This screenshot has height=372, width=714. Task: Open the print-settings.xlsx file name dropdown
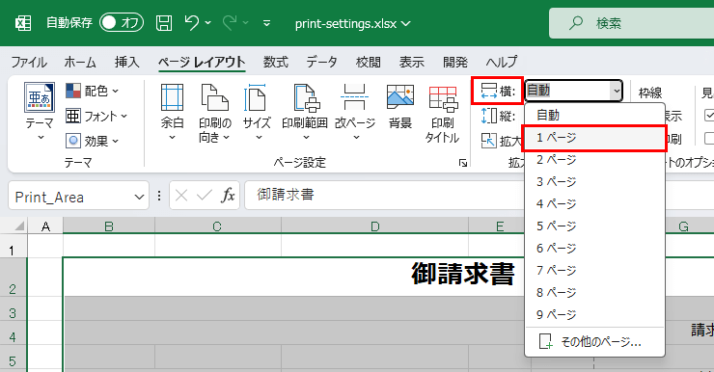coord(352,23)
